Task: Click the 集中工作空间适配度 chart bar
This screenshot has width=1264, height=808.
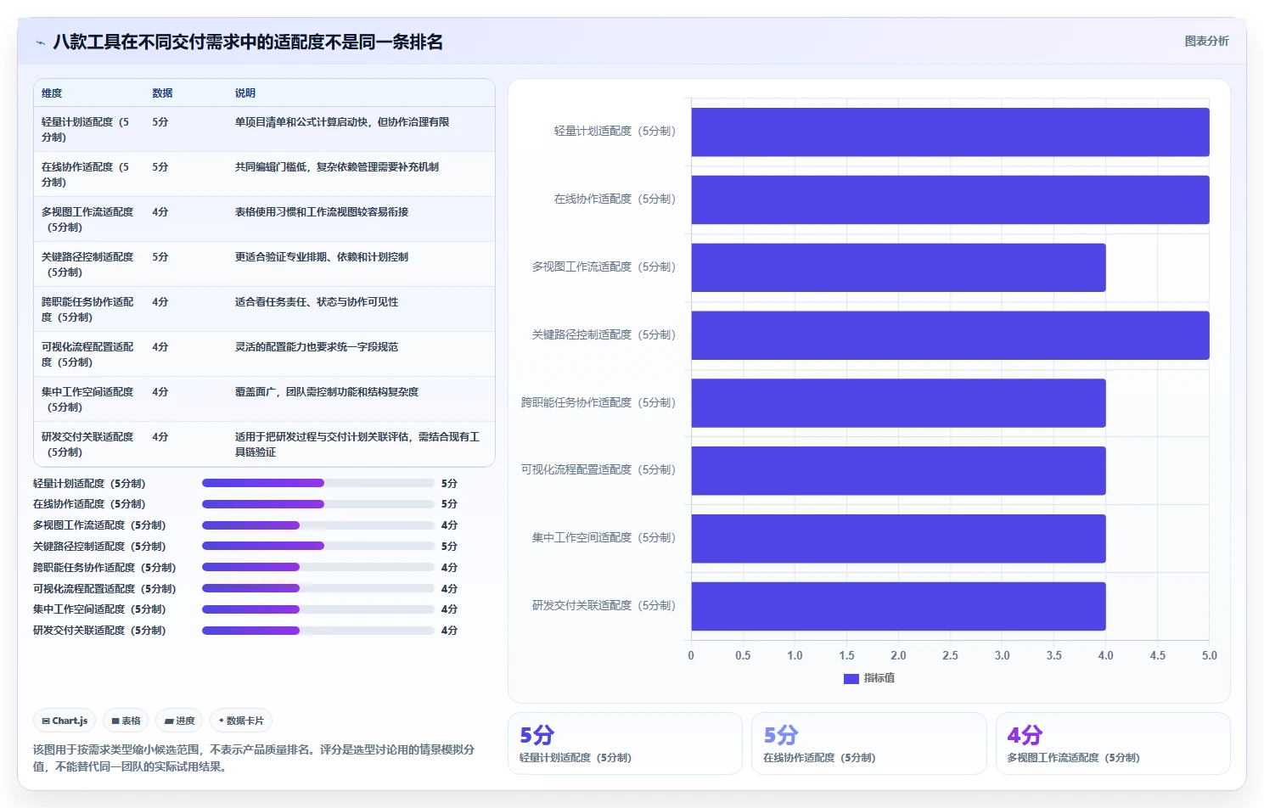Action: pos(898,538)
